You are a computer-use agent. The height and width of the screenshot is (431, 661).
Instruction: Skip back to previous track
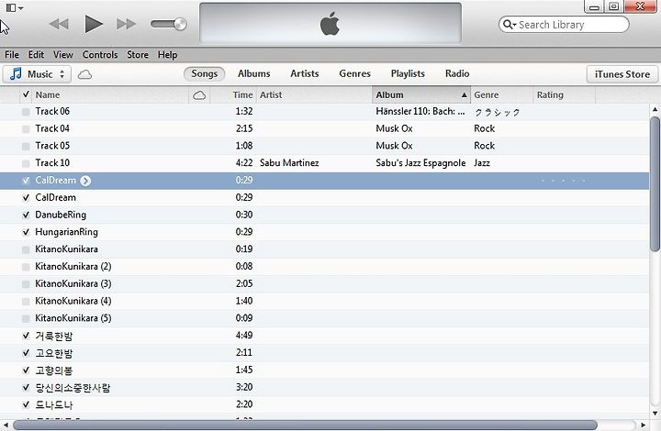pos(59,24)
